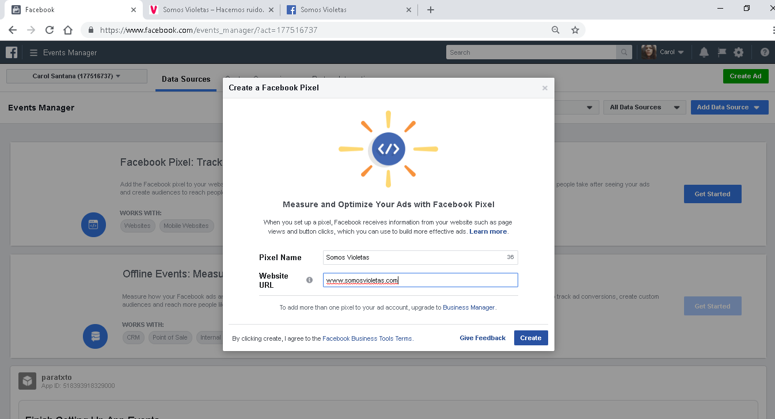This screenshot has width=775, height=419.
Task: Click the paratxto app cube icon
Action: click(27, 380)
